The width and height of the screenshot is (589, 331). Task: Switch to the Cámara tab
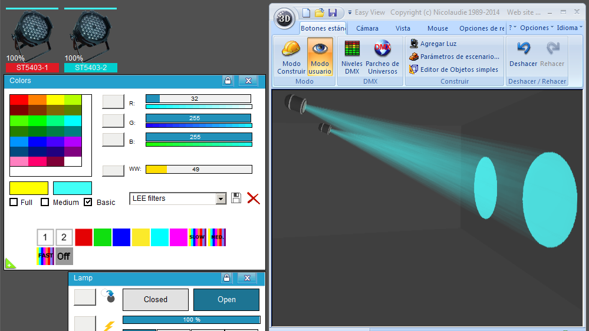[367, 28]
